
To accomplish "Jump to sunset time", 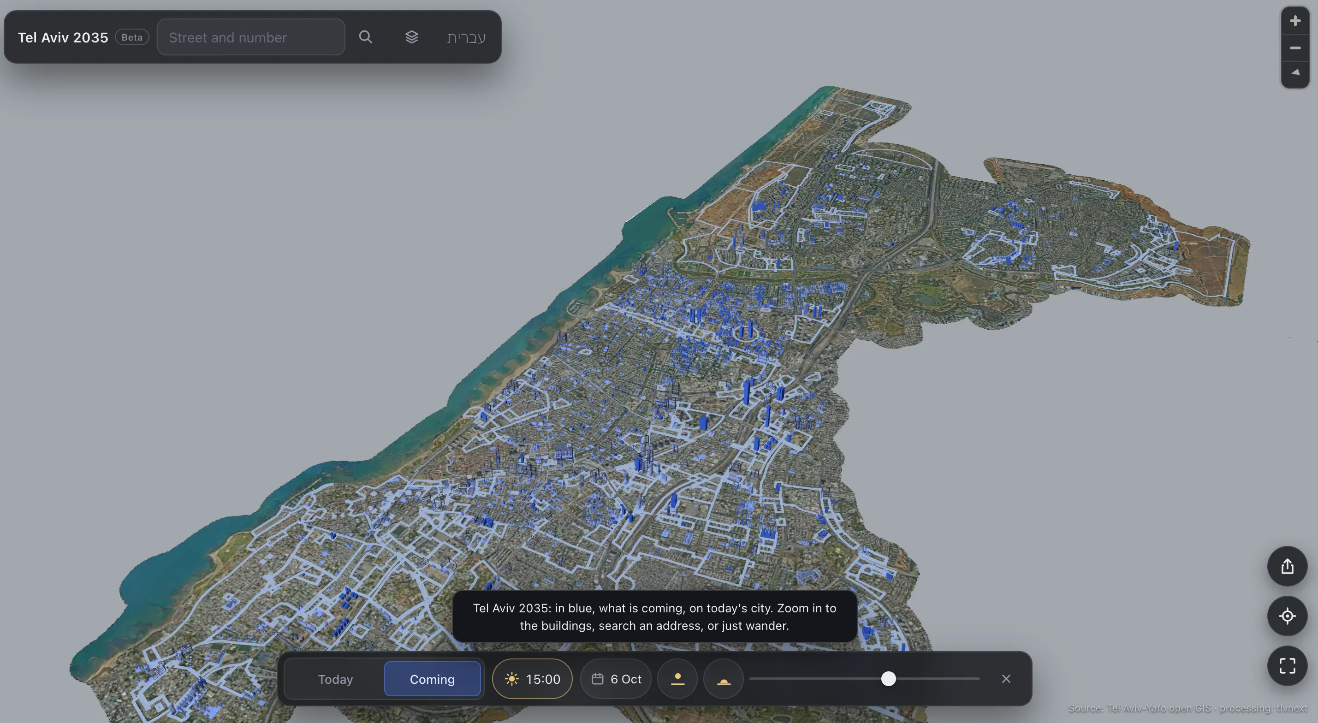I will [724, 679].
